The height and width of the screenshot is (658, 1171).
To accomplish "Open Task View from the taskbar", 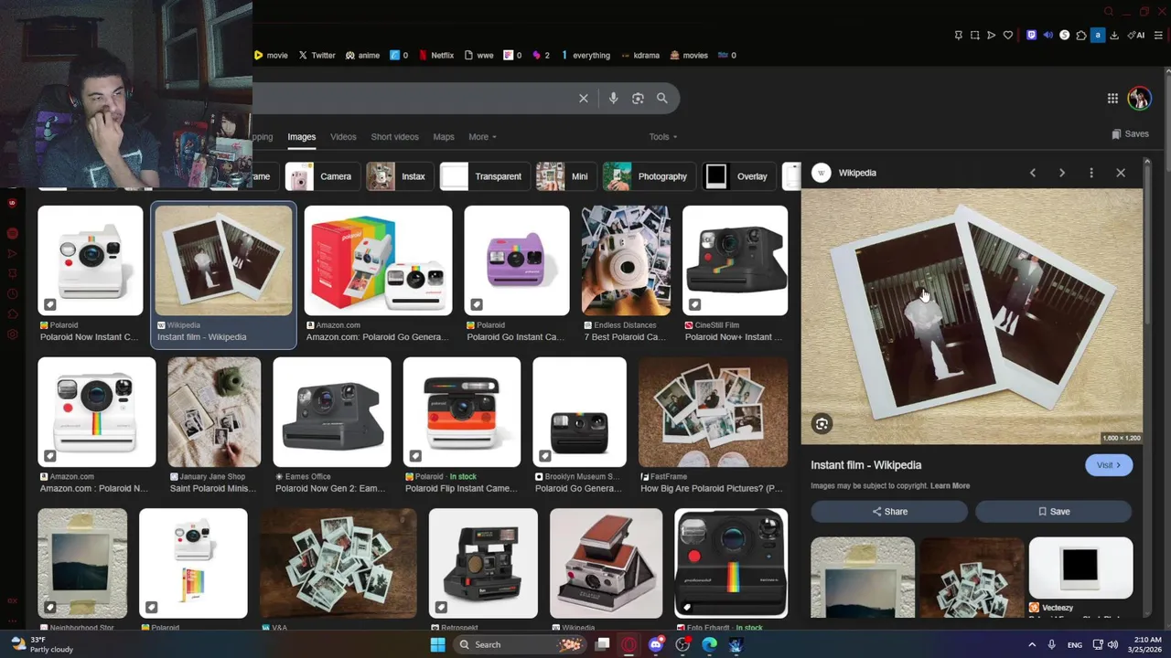I will pyautogui.click(x=602, y=645).
